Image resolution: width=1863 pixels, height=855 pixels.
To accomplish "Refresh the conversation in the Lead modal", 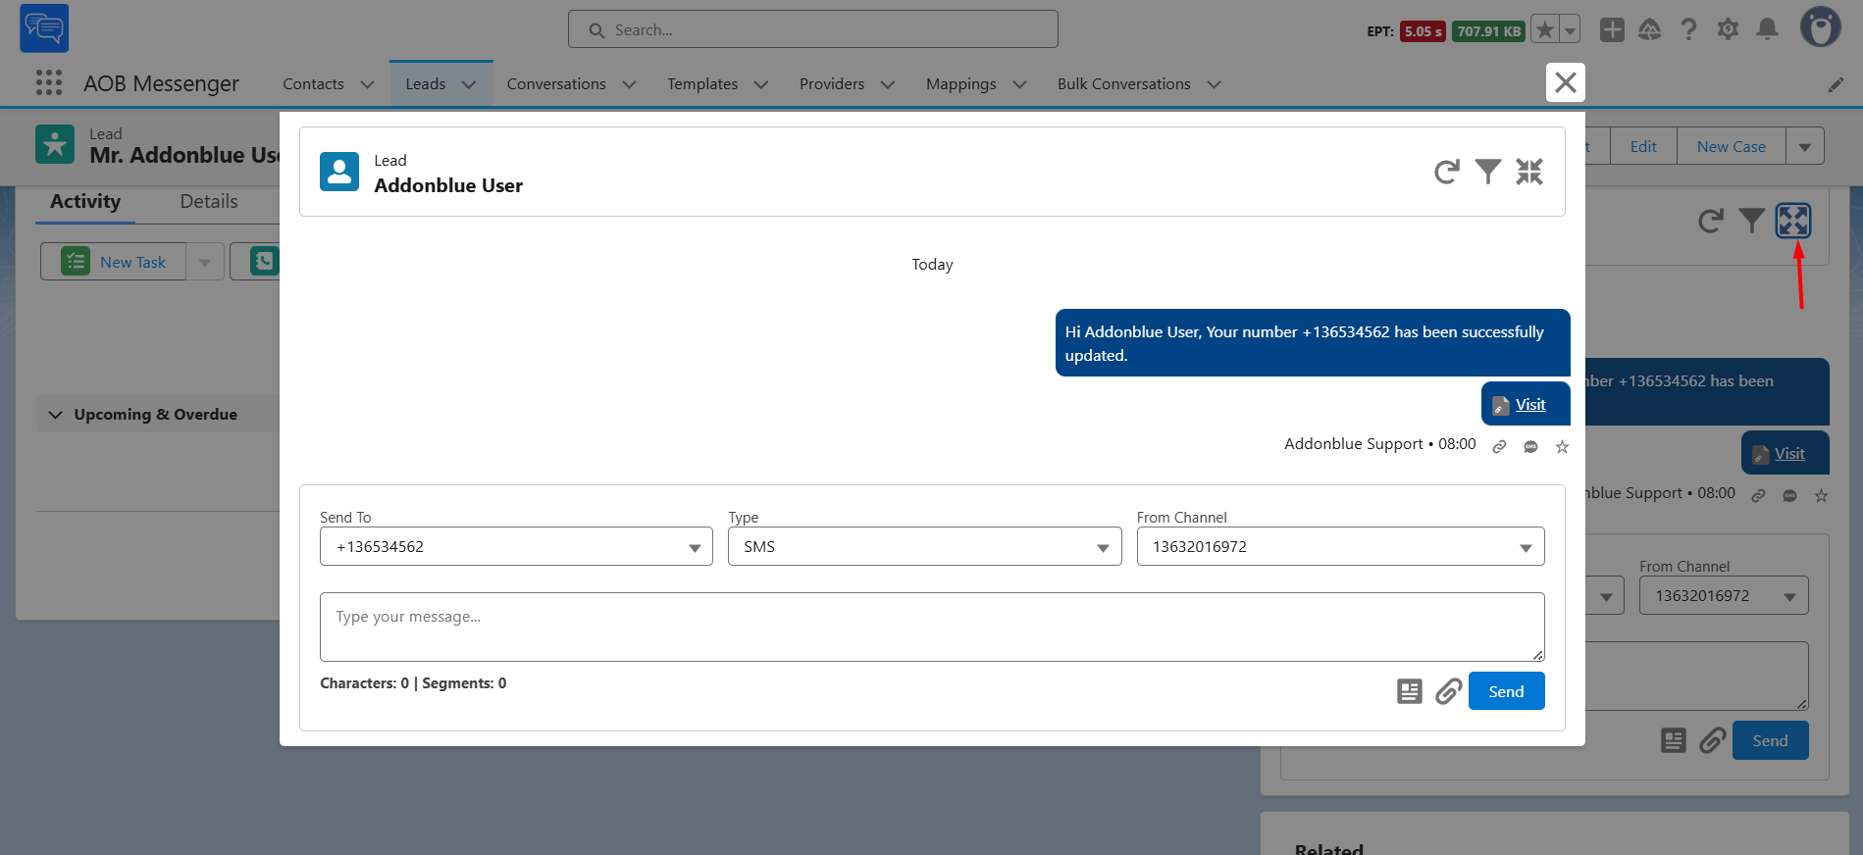I will point(1446,173).
